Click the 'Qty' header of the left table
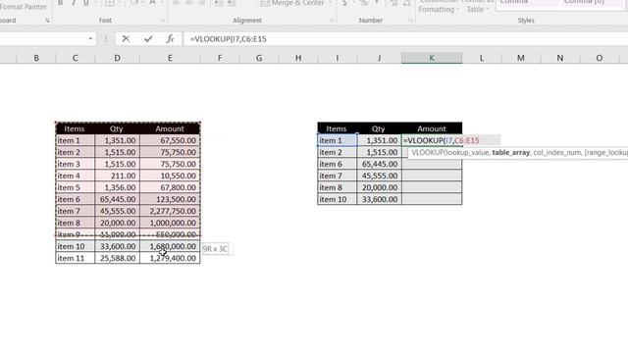The width and height of the screenshot is (628, 353). coord(117,128)
